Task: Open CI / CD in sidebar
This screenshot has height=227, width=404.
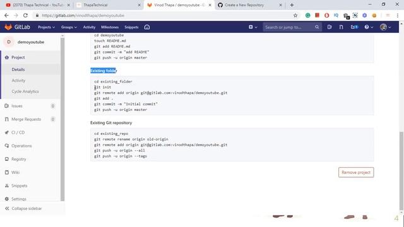Action: pyautogui.click(x=18, y=132)
